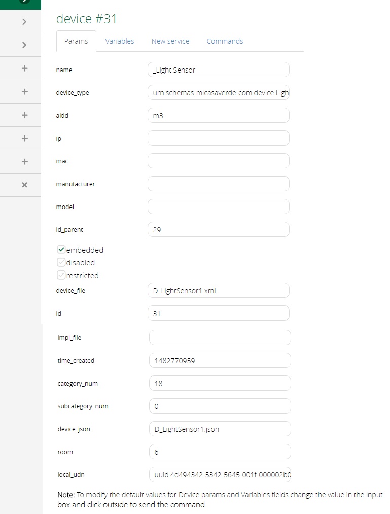The image size is (390, 514).
Task: Click the second plus icon in the sidebar
Action: click(x=24, y=92)
